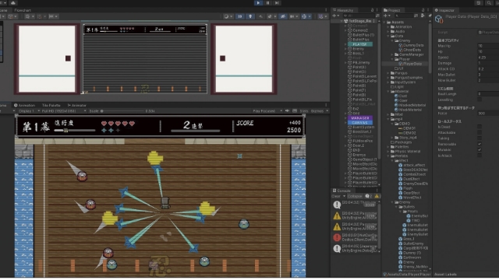The width and height of the screenshot is (499, 280).
Task: Adjust the Game view Scale slider
Action: [x=122, y=111]
